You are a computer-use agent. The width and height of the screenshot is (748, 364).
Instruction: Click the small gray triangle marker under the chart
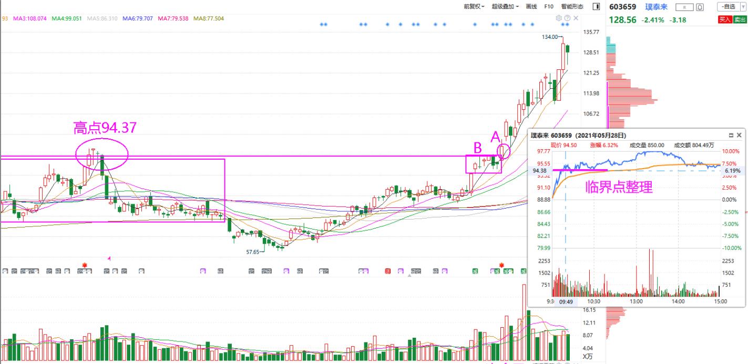point(409,275)
